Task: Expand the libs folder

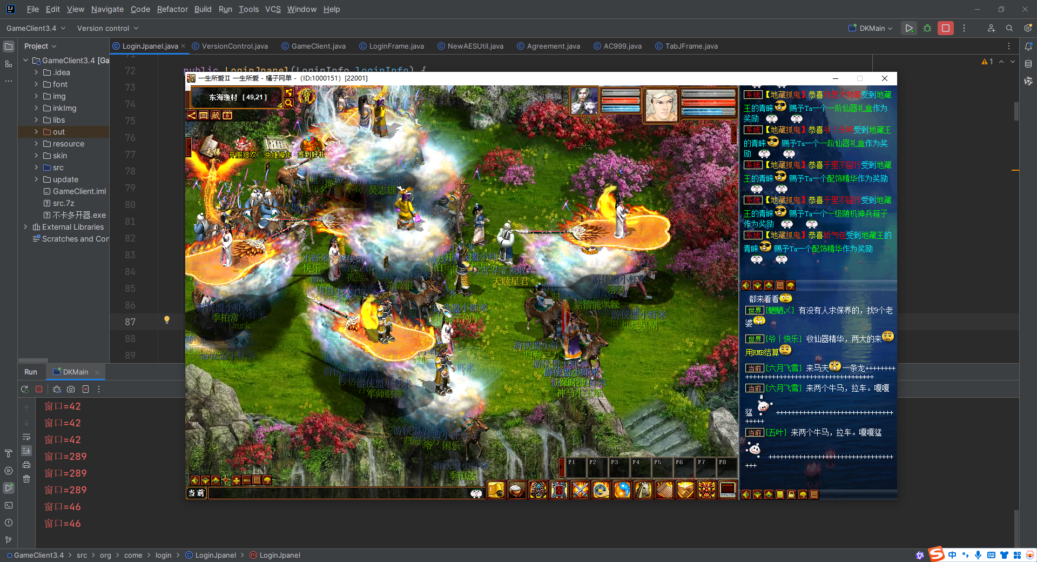Action: (x=36, y=120)
